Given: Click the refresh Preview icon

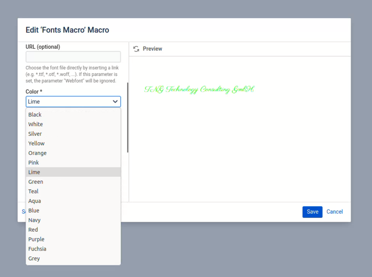Looking at the screenshot, I should pos(136,49).
